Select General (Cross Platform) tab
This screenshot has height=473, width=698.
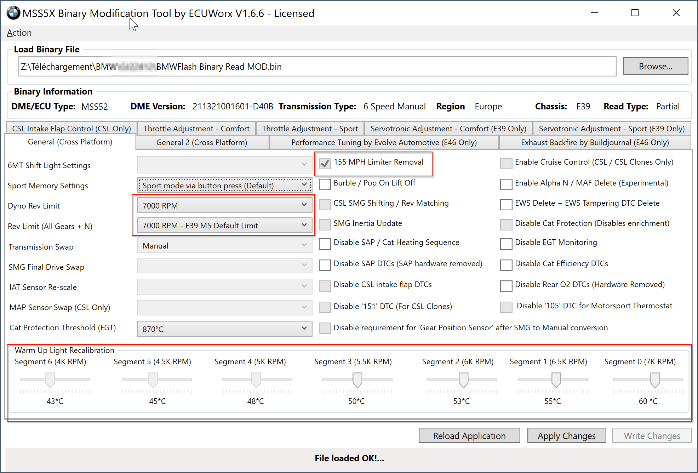70,142
